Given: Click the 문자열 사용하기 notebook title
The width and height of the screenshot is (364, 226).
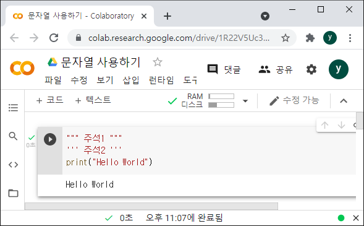Looking at the screenshot, I should click(101, 62).
